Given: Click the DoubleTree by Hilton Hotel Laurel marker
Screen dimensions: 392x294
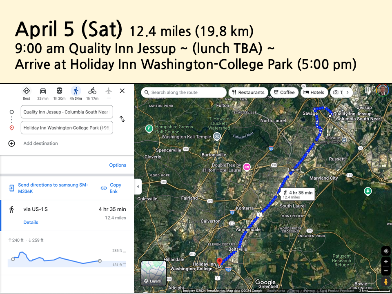Looking at the screenshot, I should click(247, 167).
